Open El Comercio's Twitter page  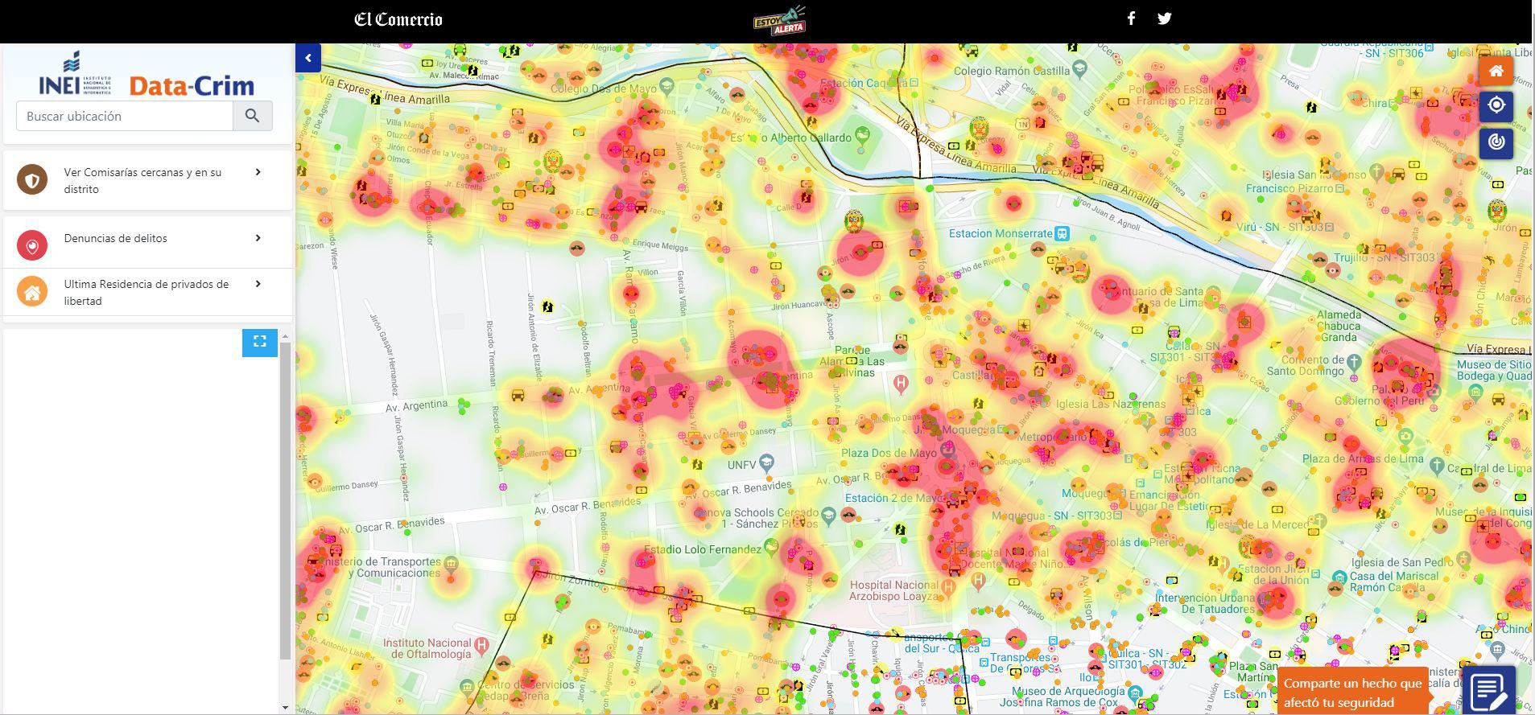coord(1164,18)
